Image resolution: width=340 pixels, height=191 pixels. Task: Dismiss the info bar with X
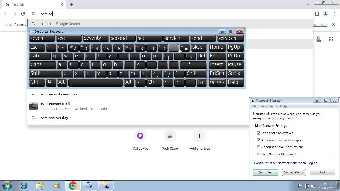point(333,25)
